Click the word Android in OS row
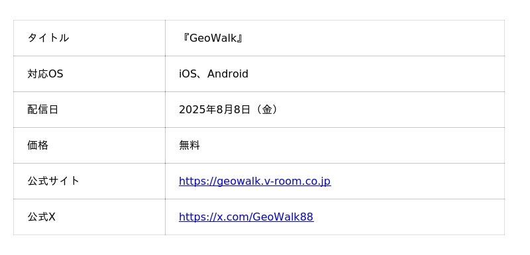 click(228, 74)
